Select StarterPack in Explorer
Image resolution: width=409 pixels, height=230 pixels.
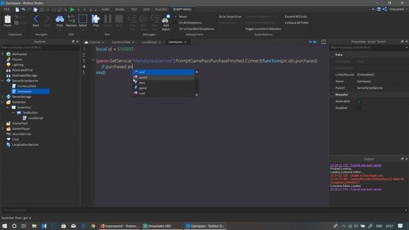point(20,123)
